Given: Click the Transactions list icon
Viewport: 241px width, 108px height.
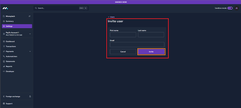Looking at the screenshot, I should 4,46.
